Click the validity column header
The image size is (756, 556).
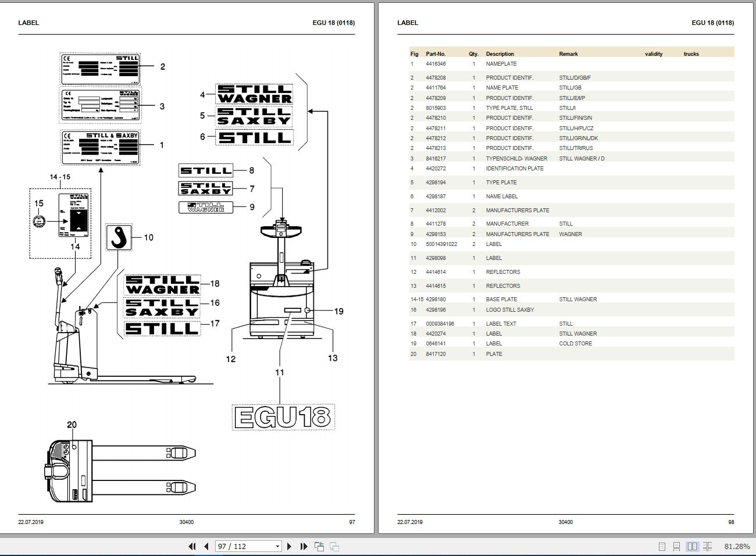click(x=654, y=54)
